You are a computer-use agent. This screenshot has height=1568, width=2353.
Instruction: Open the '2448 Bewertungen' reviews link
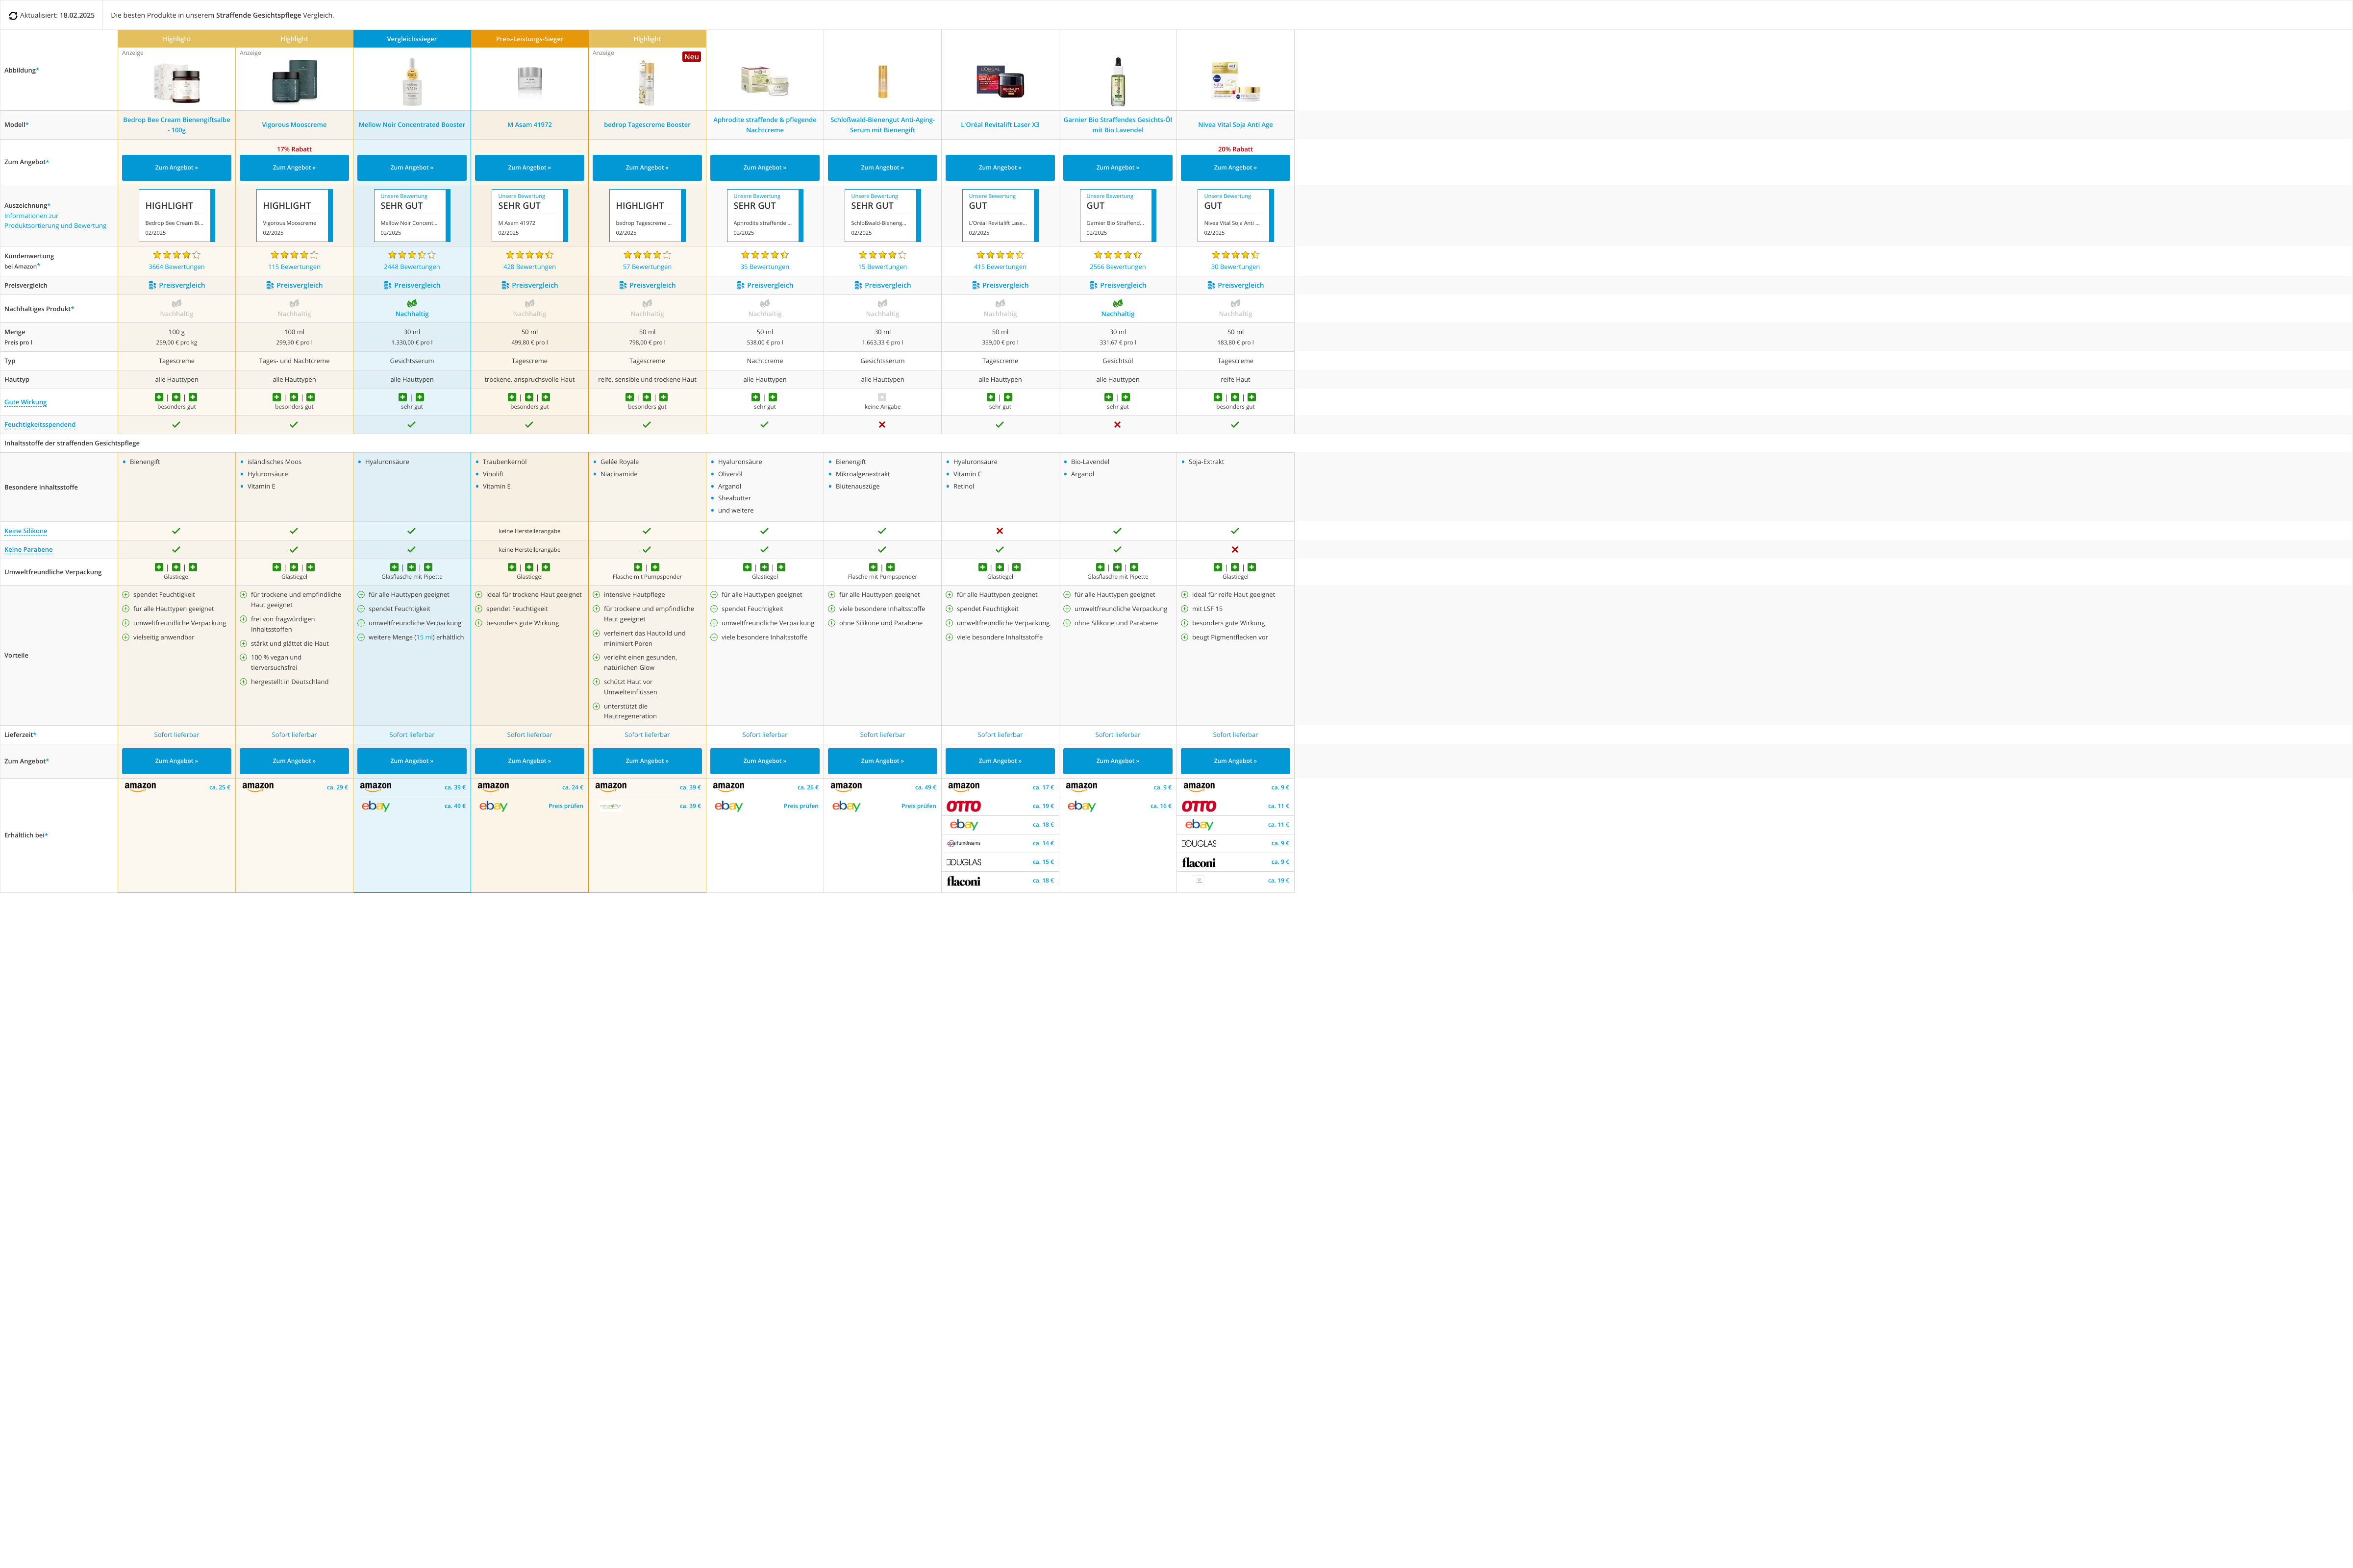(x=412, y=267)
